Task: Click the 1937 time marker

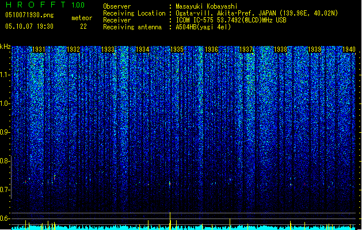Action: tap(246, 49)
